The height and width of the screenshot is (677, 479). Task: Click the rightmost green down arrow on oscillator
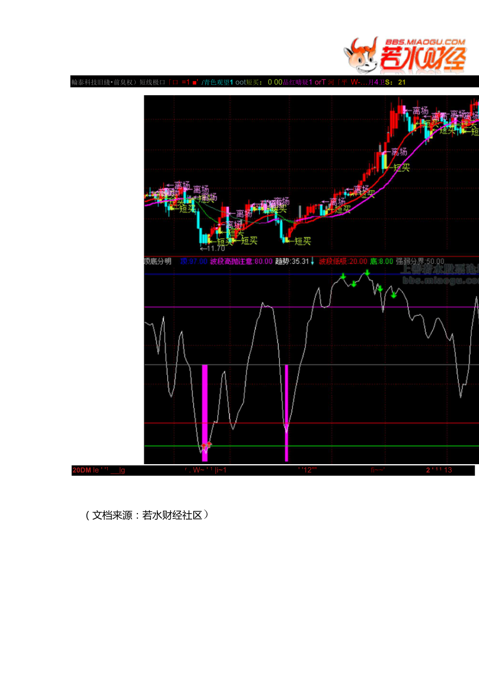[x=394, y=295]
